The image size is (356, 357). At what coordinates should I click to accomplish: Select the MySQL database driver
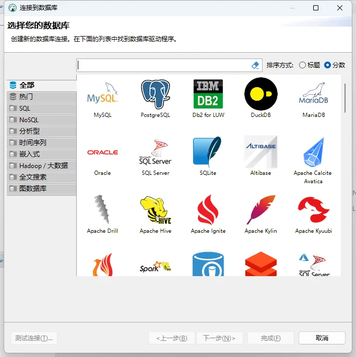tap(102, 99)
